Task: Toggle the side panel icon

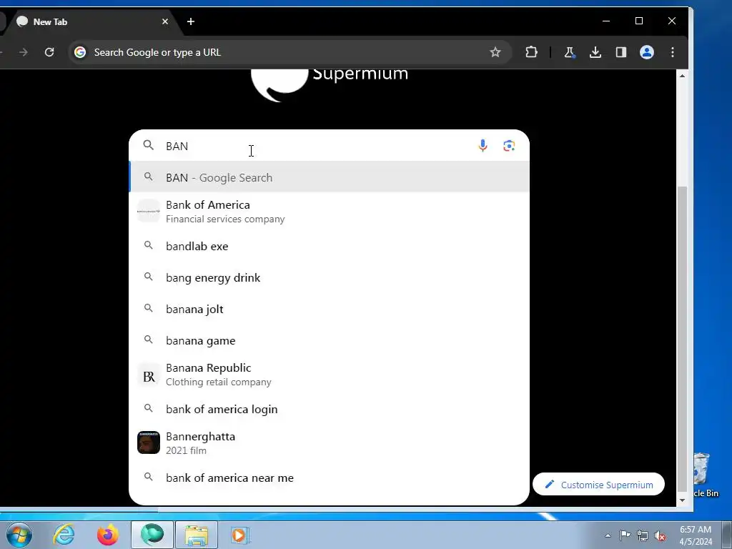Action: coord(620,52)
